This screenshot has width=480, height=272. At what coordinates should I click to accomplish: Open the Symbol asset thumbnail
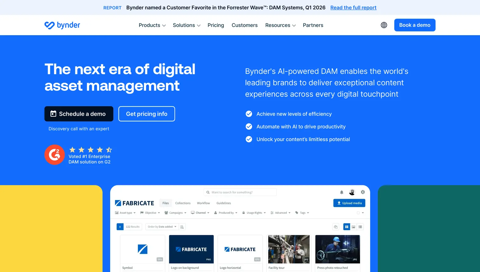click(143, 249)
